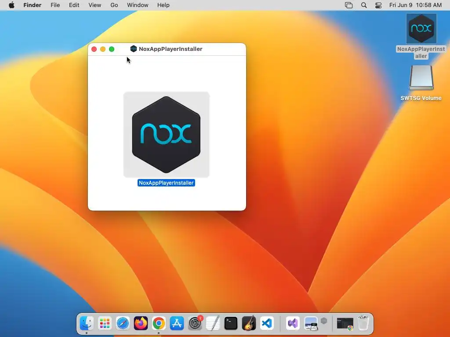The width and height of the screenshot is (450, 337).
Task: Open App Store from the Dock
Action: pyautogui.click(x=177, y=323)
